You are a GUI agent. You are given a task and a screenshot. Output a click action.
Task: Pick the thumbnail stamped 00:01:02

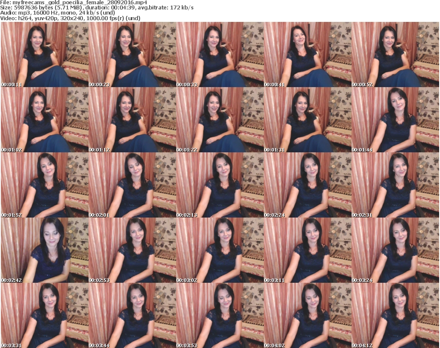[45, 120]
